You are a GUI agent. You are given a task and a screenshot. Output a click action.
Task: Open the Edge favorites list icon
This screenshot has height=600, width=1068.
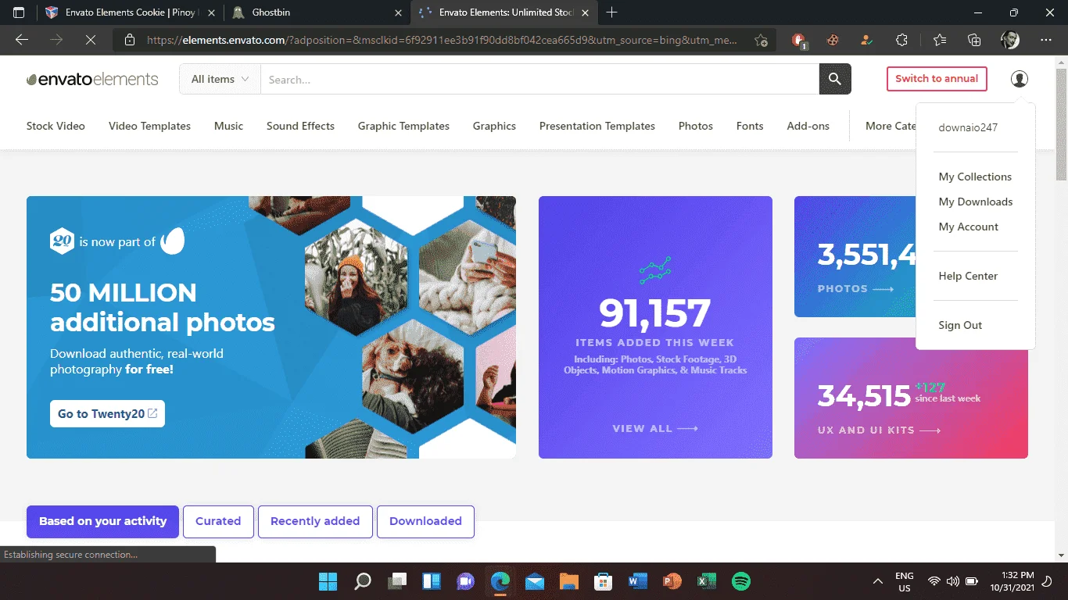(x=939, y=40)
